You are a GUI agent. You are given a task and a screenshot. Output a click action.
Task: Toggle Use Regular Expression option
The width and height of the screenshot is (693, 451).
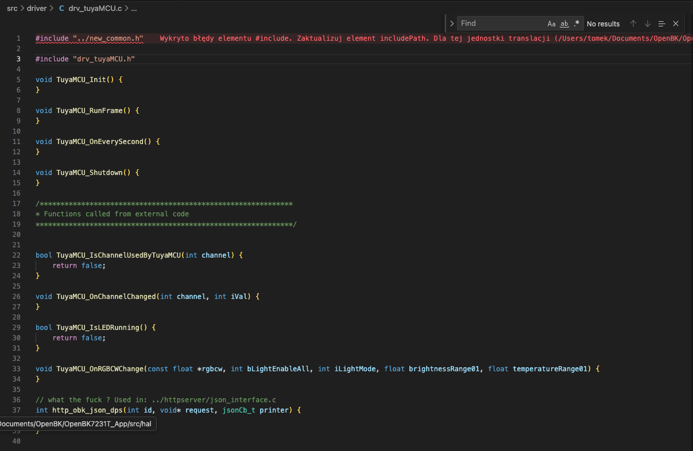click(576, 24)
